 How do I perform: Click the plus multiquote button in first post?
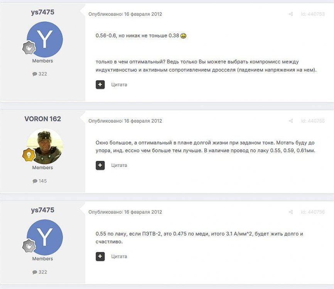[100, 84]
